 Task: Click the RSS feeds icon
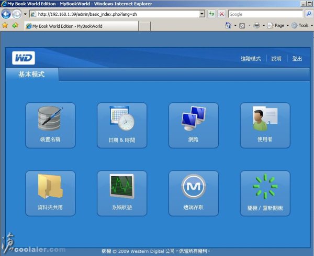click(x=242, y=26)
